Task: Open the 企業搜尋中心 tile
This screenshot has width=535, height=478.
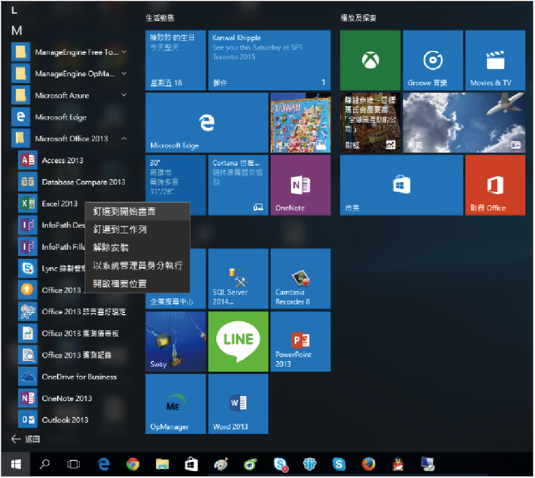Action: [x=175, y=300]
